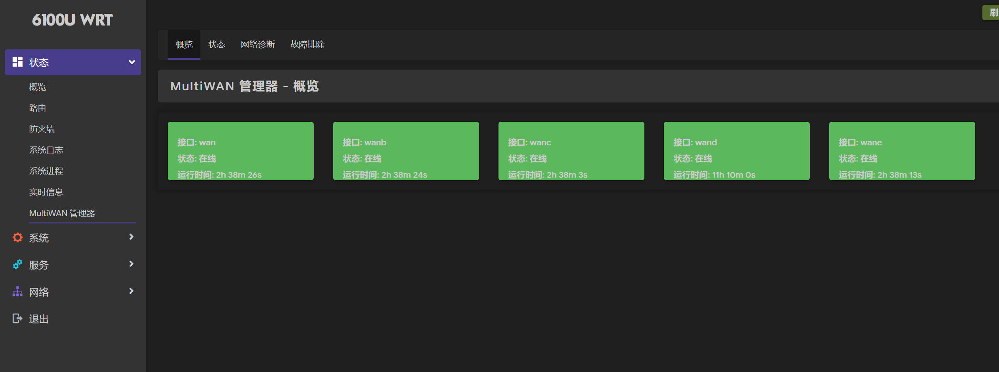Select MultiWAN 管理器 in sidebar
The width and height of the screenshot is (999, 372).
click(x=62, y=213)
